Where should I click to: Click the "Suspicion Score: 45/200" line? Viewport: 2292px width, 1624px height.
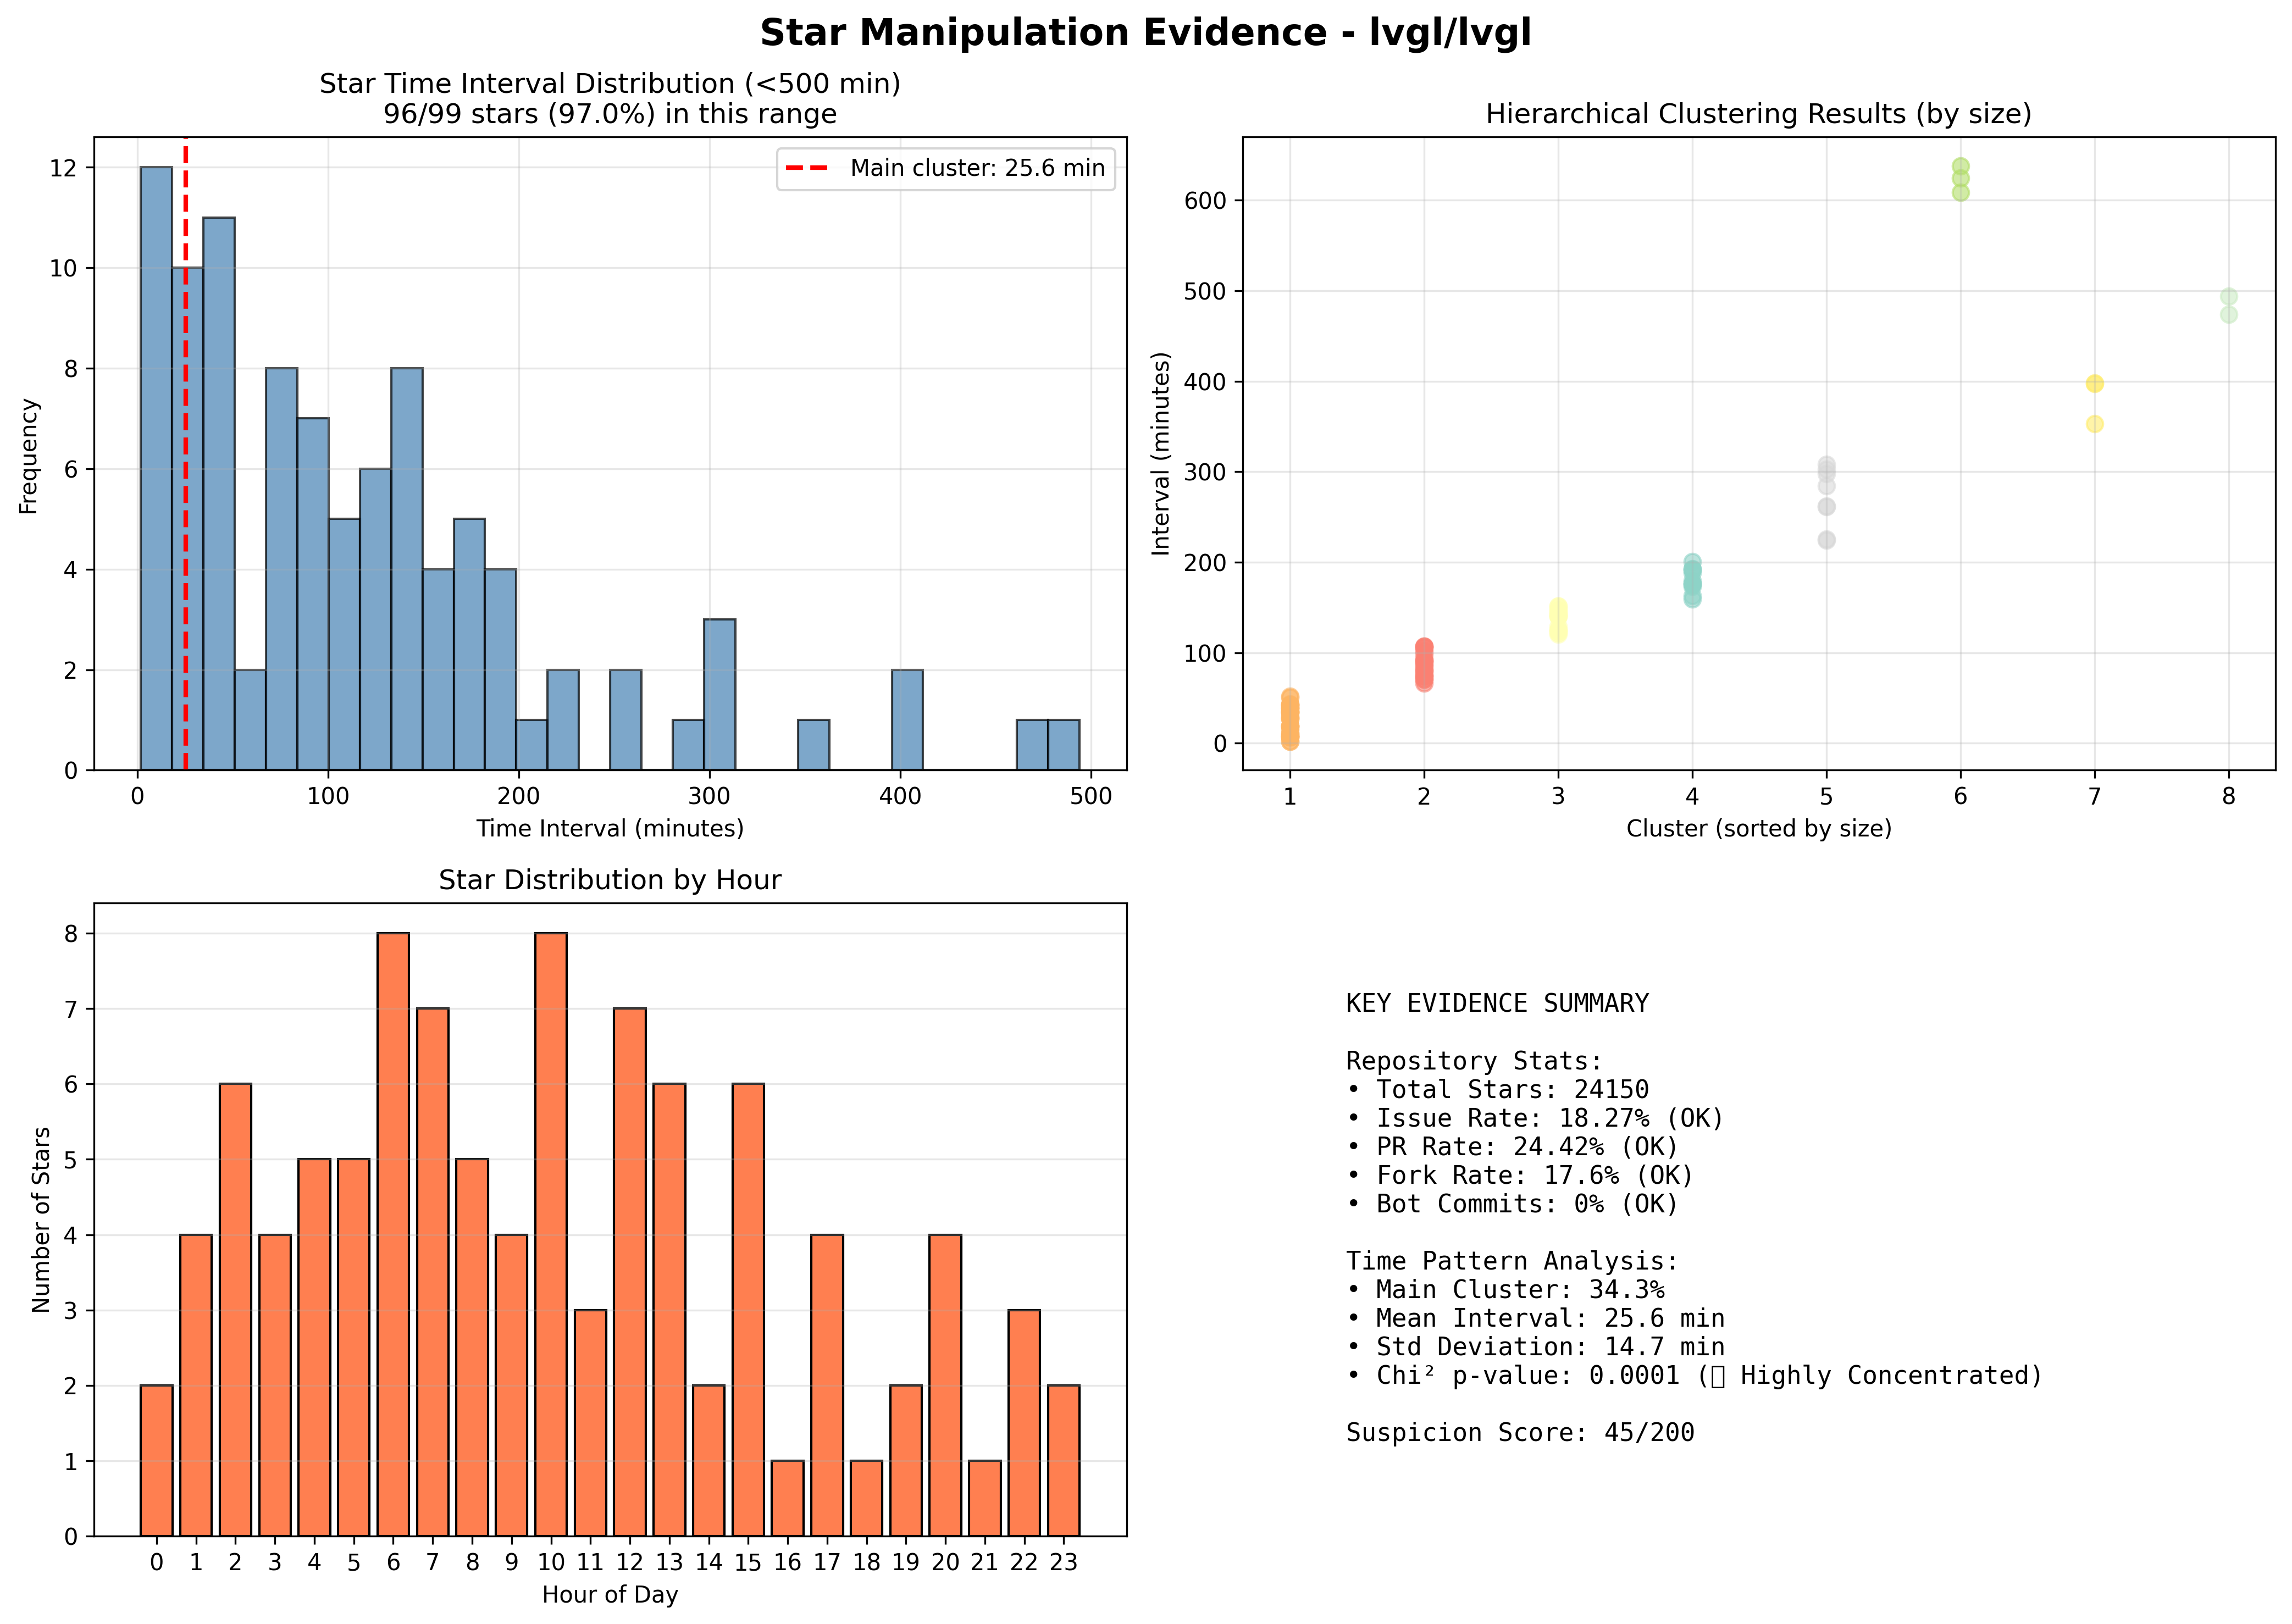pos(1520,1433)
